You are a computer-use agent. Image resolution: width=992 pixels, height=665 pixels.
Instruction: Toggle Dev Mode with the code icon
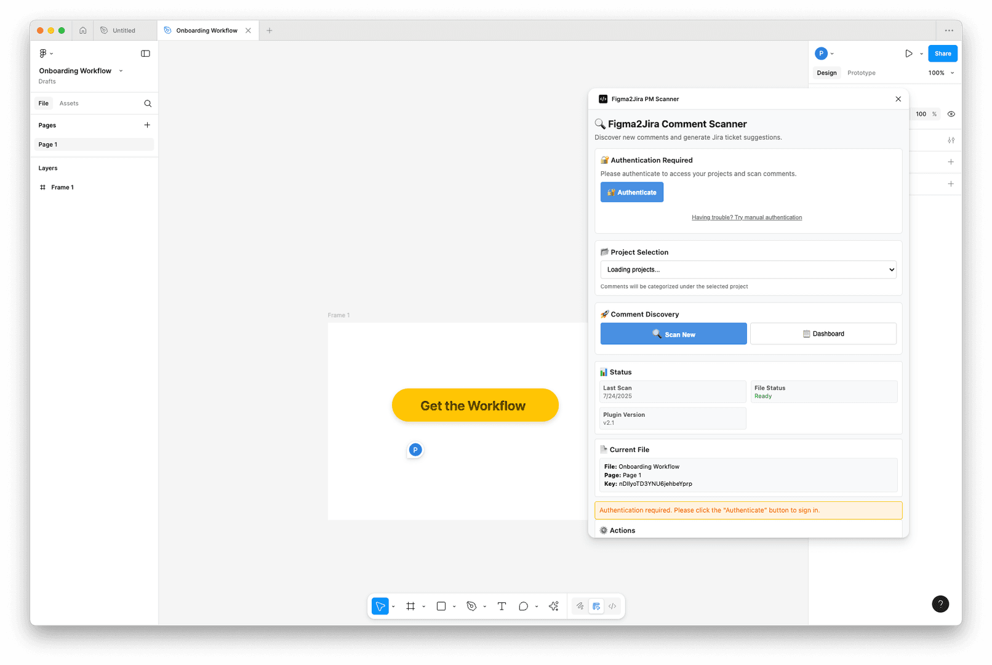tap(612, 606)
